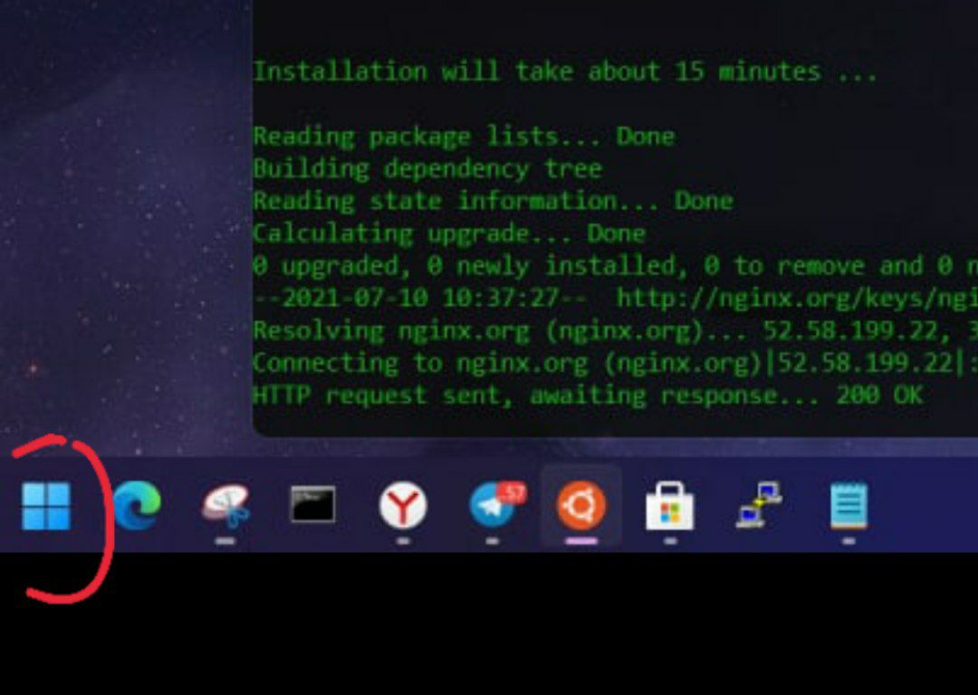This screenshot has height=695, width=978.
Task: Open the network computers taskbar icon
Action: (x=759, y=505)
